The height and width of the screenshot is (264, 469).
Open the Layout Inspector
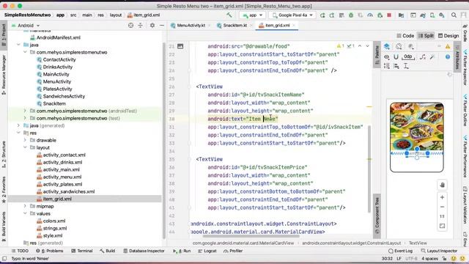pos(439,251)
